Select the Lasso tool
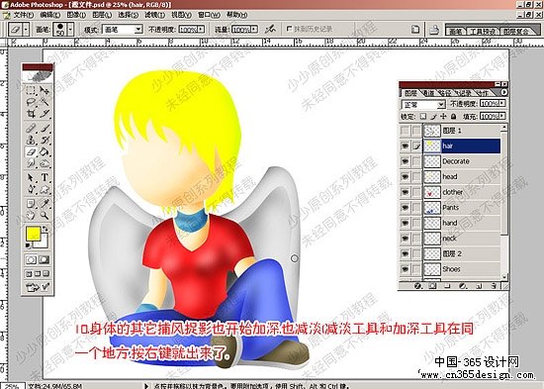This screenshot has height=389, width=544. (x=31, y=102)
